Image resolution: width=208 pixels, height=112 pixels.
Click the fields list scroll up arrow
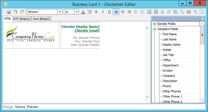pos(202,24)
